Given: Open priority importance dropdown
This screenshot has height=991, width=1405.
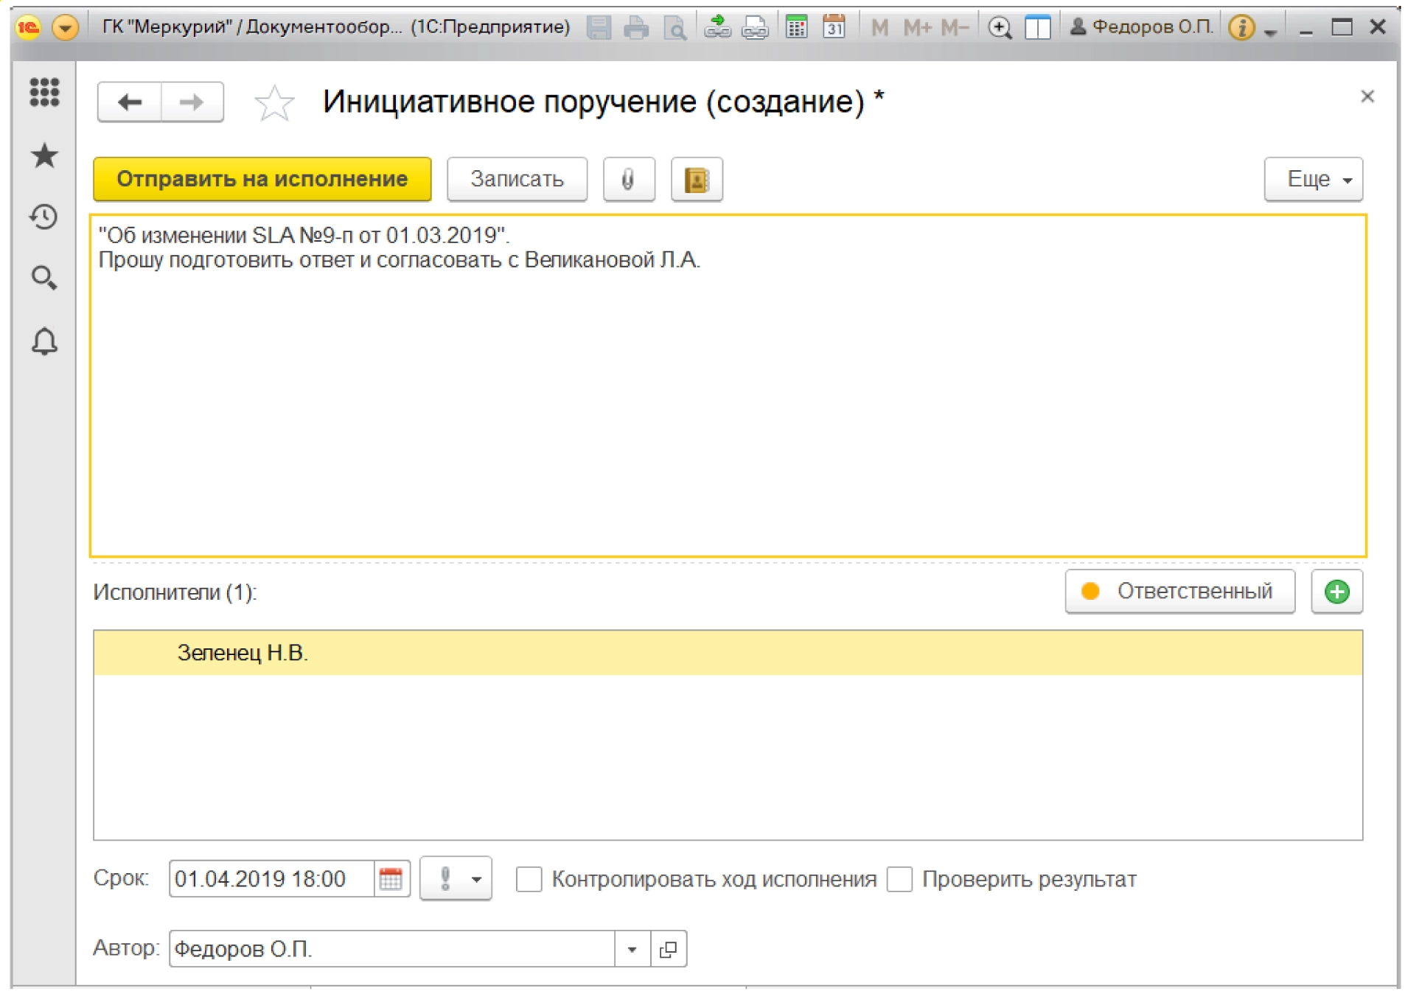Looking at the screenshot, I should [456, 879].
